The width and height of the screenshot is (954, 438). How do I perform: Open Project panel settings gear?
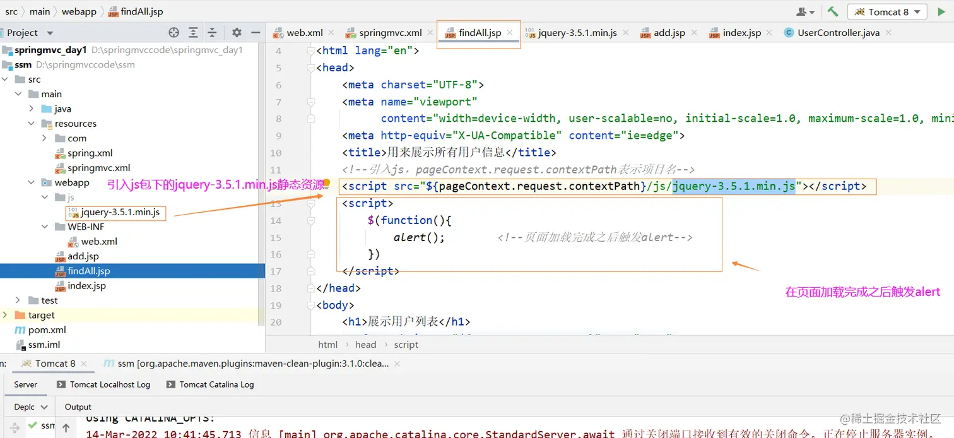click(x=237, y=33)
